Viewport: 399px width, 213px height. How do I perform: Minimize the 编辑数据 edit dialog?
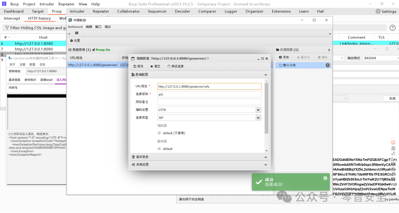pyautogui.click(x=258, y=58)
